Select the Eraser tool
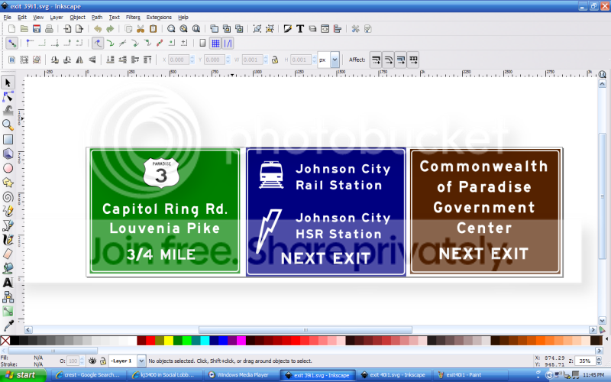The image size is (611, 382). [8, 254]
